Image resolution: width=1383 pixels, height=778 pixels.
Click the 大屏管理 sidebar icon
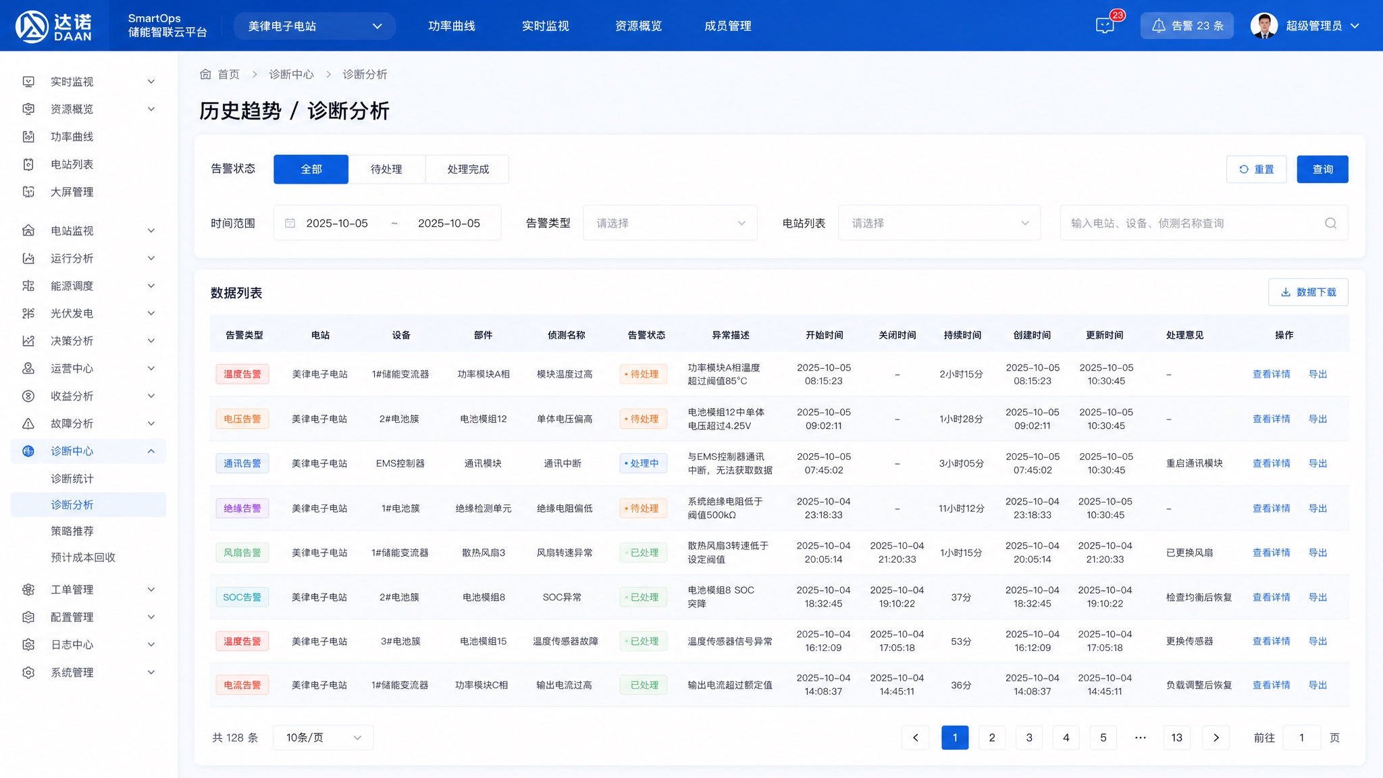(28, 192)
